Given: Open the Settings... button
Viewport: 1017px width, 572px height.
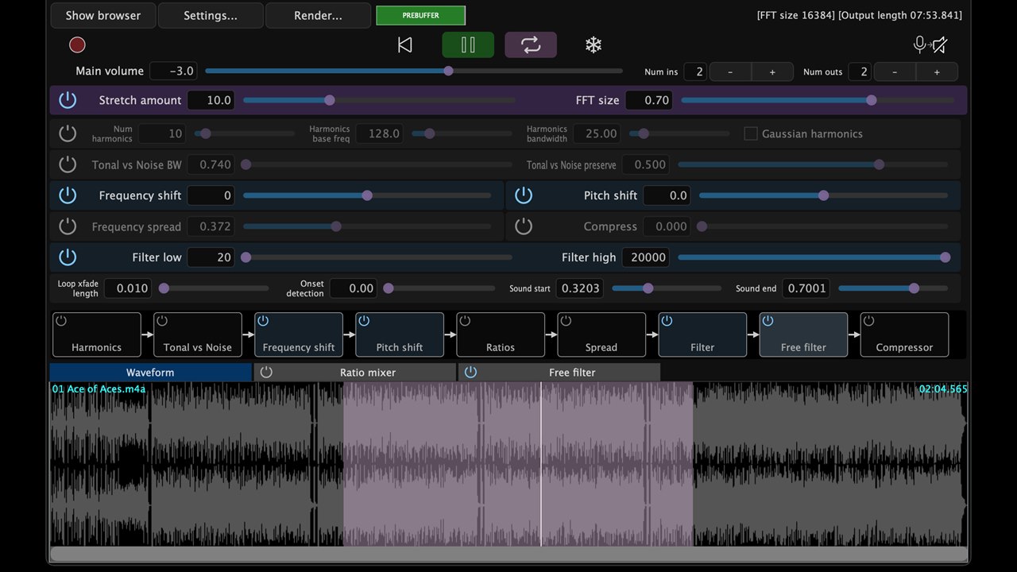Looking at the screenshot, I should click(x=211, y=15).
